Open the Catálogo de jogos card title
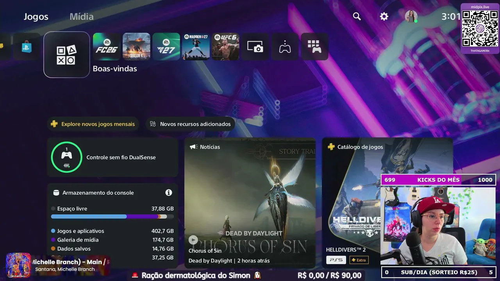The width and height of the screenshot is (500, 281). (x=360, y=147)
